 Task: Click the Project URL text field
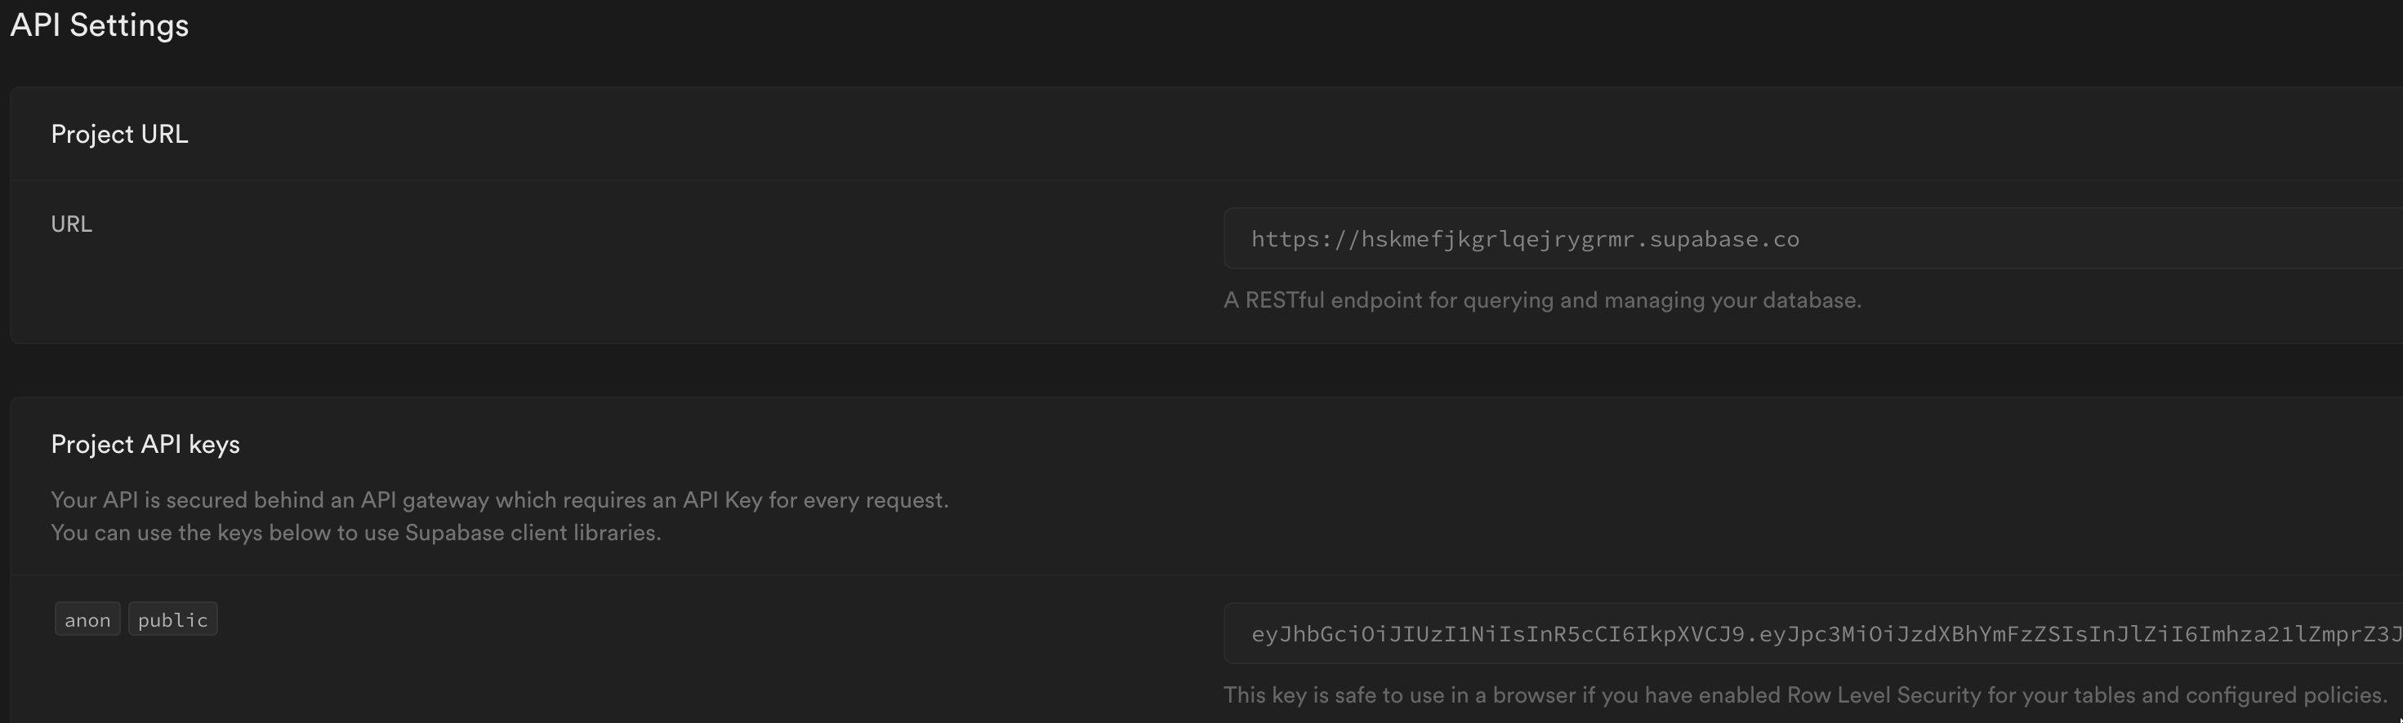(1813, 238)
